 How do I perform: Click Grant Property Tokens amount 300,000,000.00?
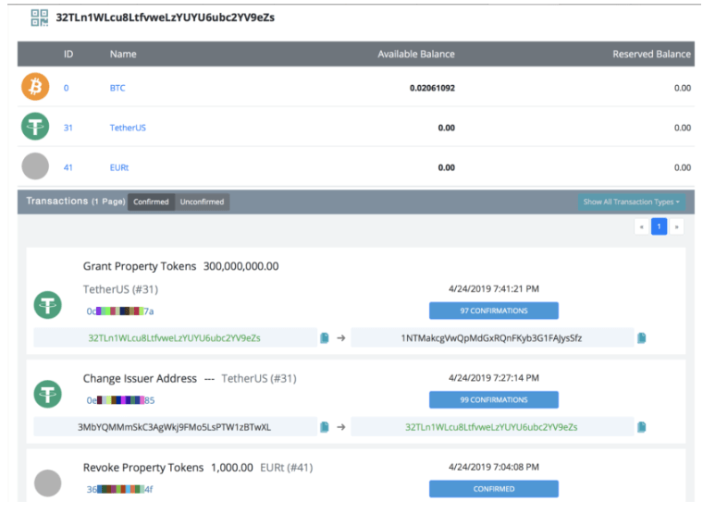click(x=240, y=266)
